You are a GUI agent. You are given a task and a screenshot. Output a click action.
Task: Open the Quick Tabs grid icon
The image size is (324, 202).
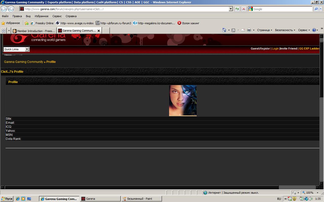[x=4, y=31]
